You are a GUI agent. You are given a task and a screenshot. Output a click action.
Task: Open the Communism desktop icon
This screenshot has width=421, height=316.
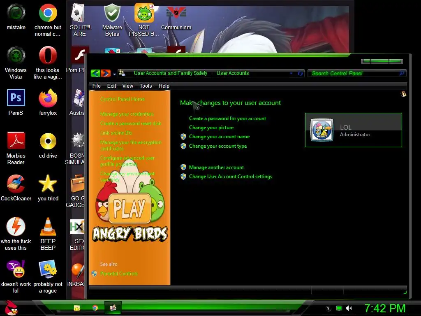pyautogui.click(x=176, y=17)
